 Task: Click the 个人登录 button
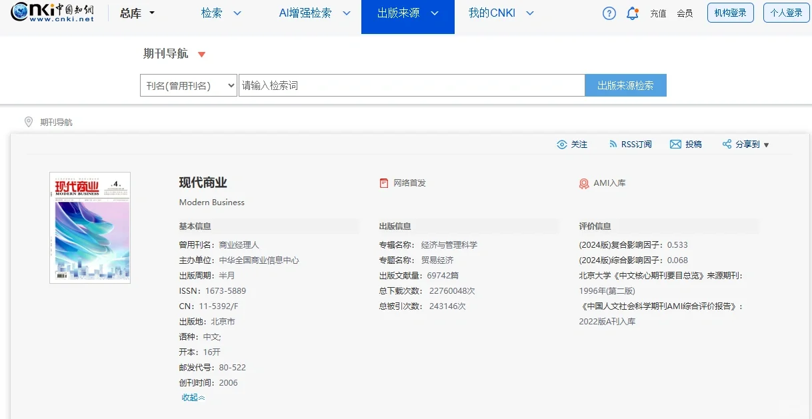(x=787, y=13)
